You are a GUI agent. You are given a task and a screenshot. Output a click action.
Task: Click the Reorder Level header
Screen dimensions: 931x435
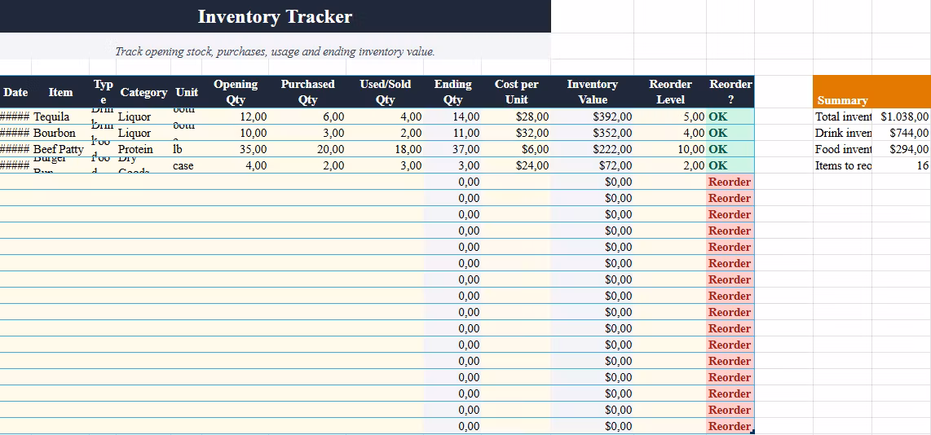(x=670, y=92)
